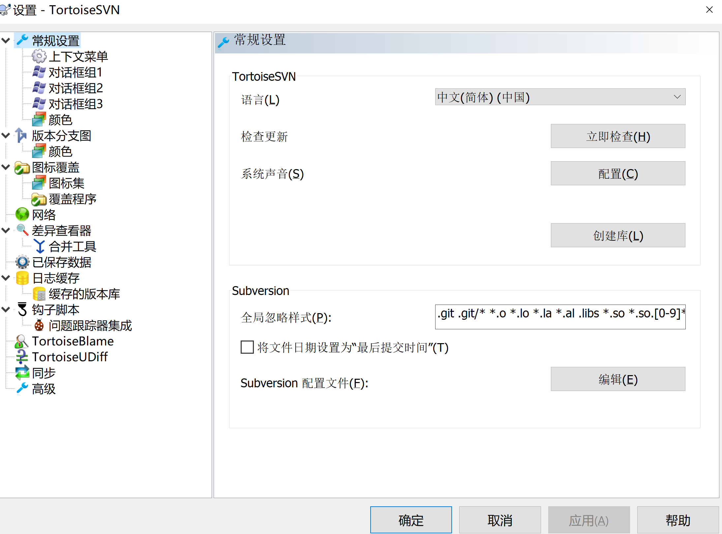The height and width of the screenshot is (534, 722).
Task: Click the globe icon for 网络
Action: click(22, 215)
